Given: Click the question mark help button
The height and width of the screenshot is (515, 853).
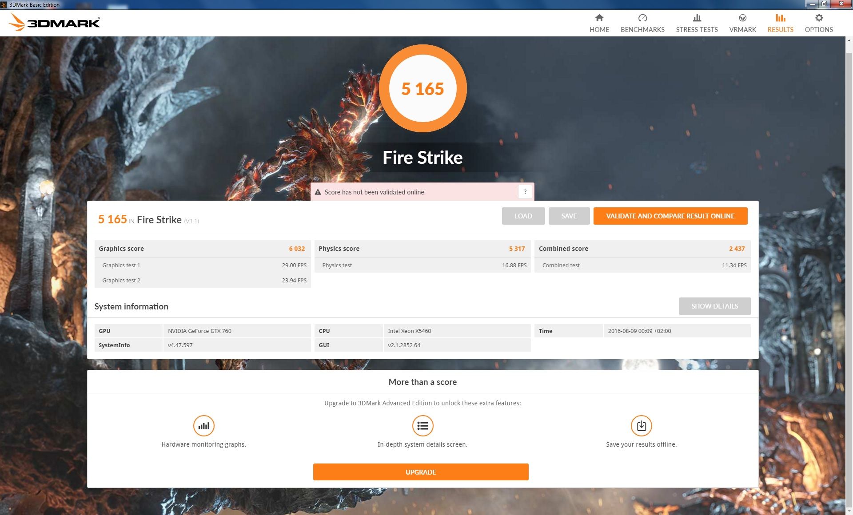Looking at the screenshot, I should click(525, 192).
